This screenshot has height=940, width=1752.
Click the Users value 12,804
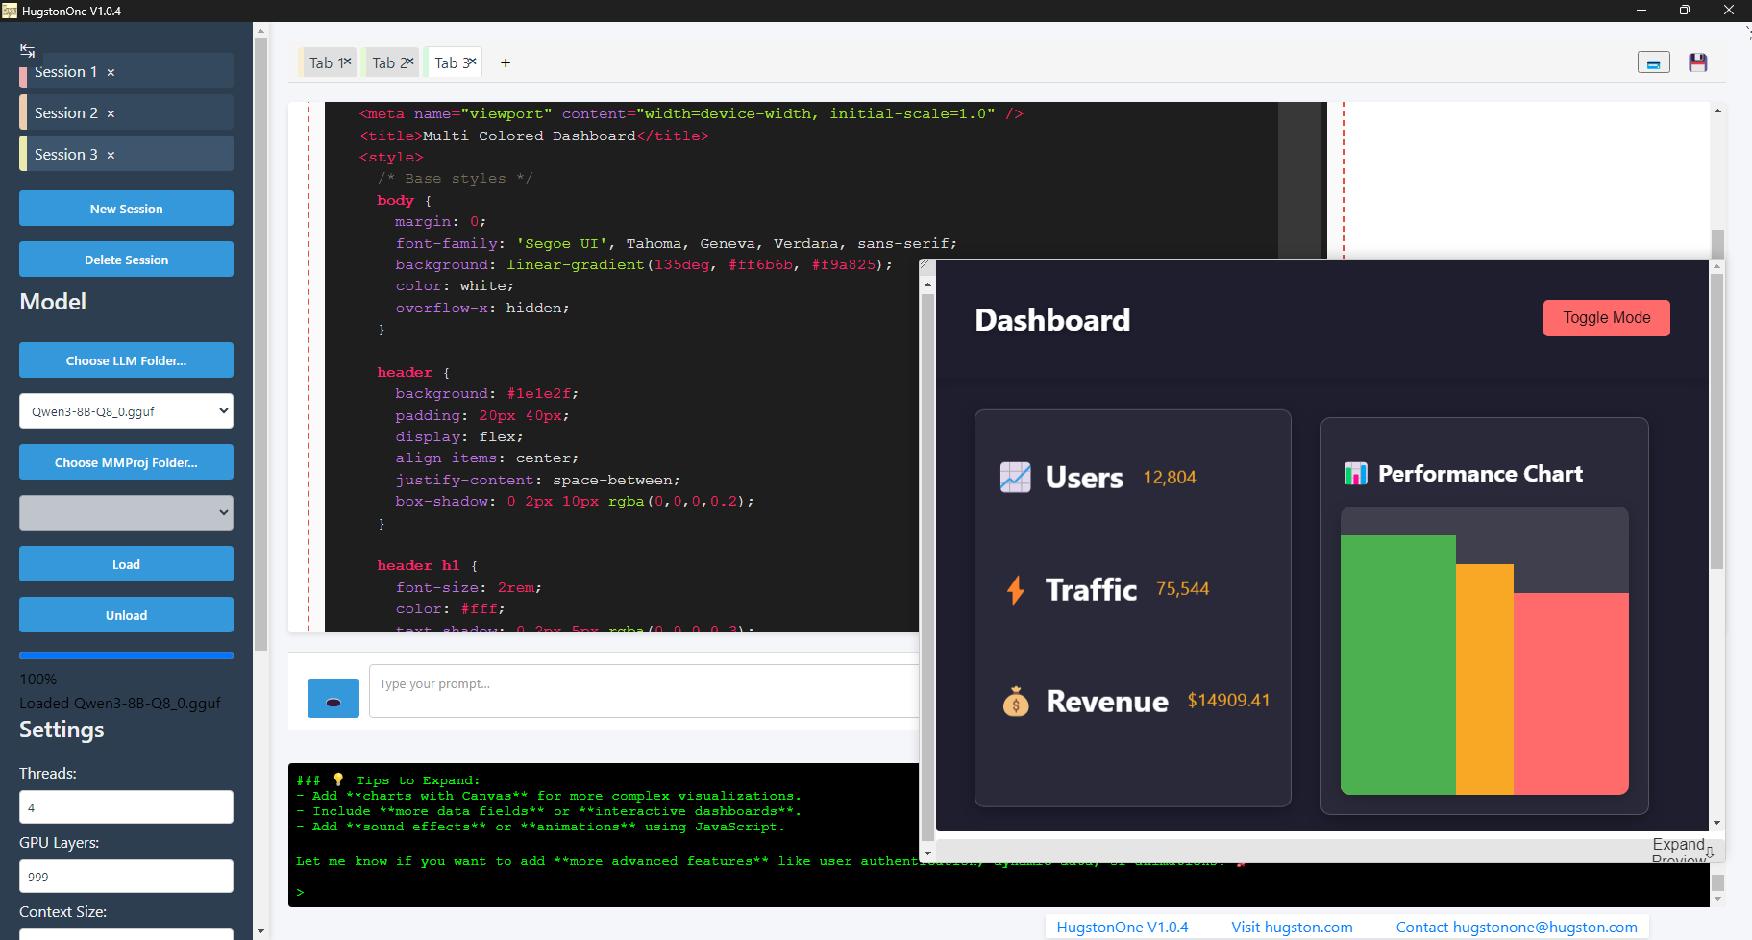pos(1170,478)
